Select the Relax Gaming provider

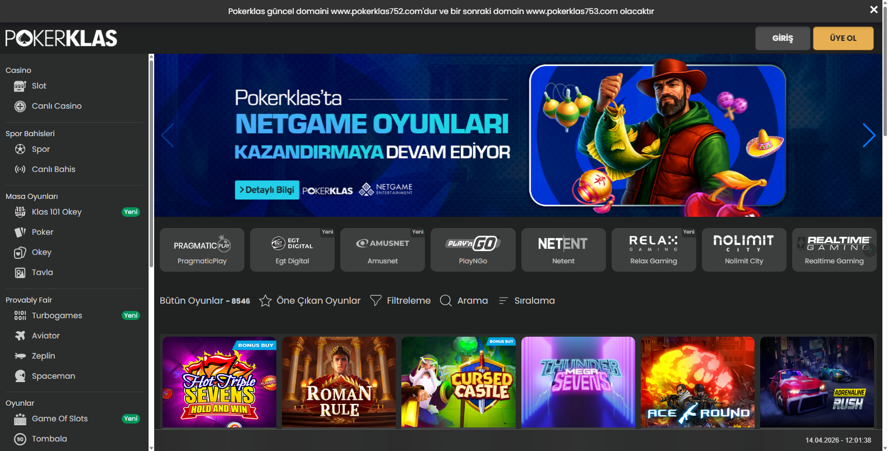[654, 250]
